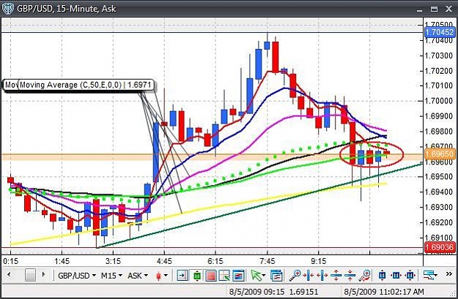Screen dimensions: 458x299
Task: Click the scroll-left arrow in the toolbar
Action: click(x=9, y=275)
